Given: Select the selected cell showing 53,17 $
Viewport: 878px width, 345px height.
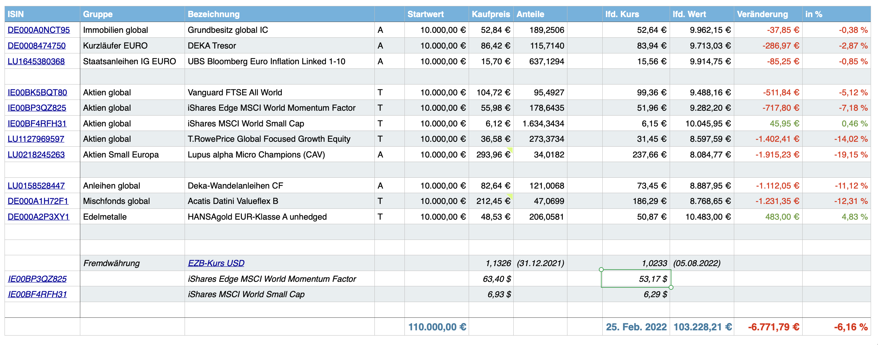Looking at the screenshot, I should click(636, 279).
